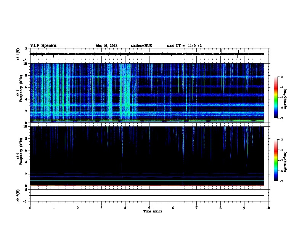Click the "4" kHz tick of ch.1 spectrogram
Viewport: 302px width, 233px height.
[x=27, y=99]
